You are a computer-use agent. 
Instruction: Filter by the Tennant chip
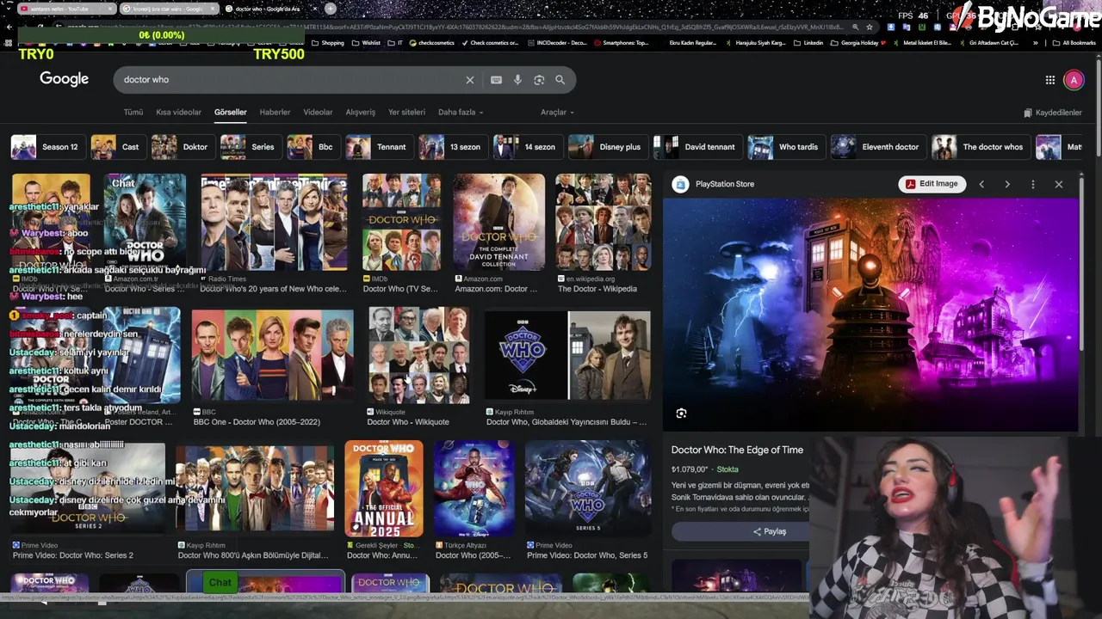[x=378, y=147]
